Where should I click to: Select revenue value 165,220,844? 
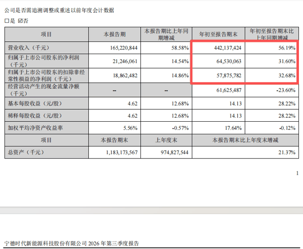[124, 48]
